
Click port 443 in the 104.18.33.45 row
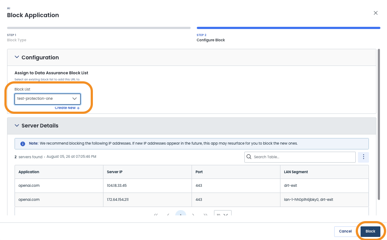pos(199,185)
